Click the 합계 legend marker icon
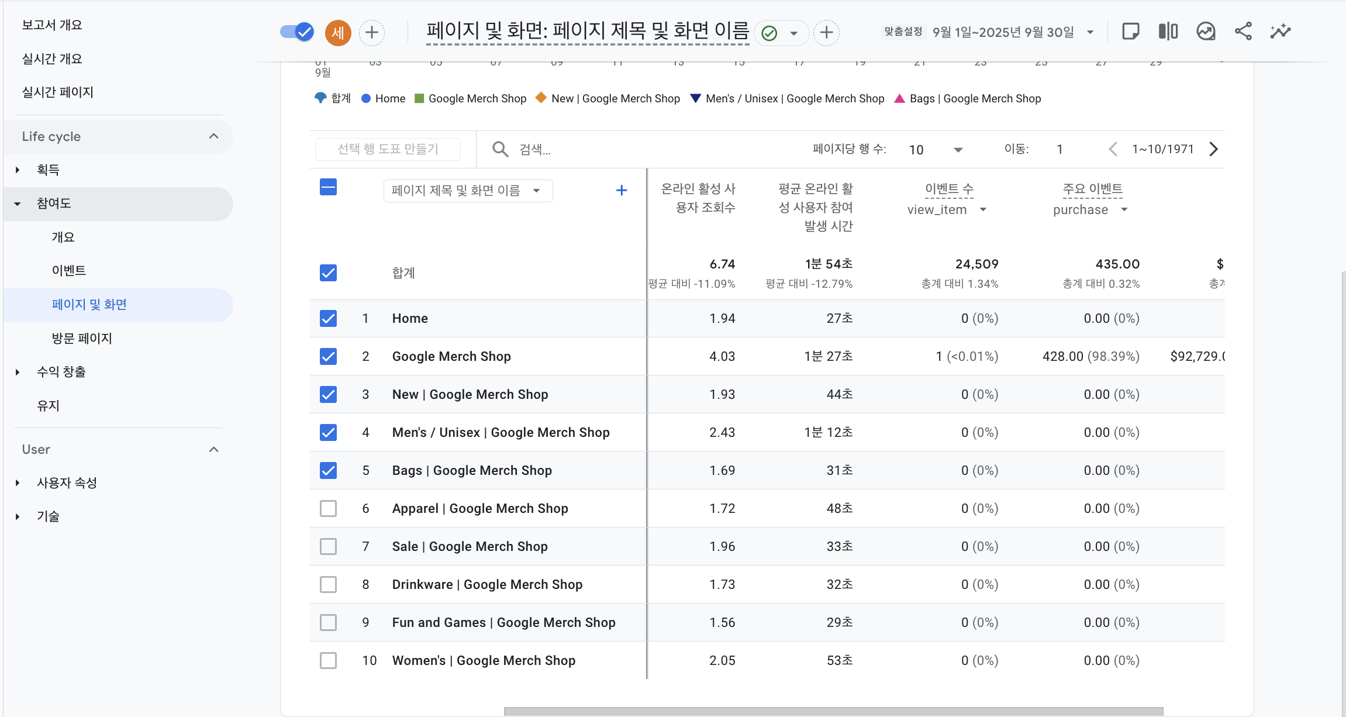Viewport: 1346px width, 717px height. (x=320, y=98)
